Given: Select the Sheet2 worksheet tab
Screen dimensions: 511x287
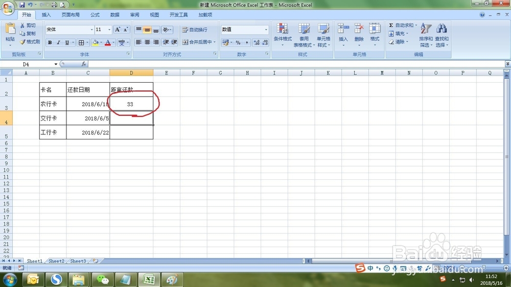Looking at the screenshot, I should (x=56, y=261).
